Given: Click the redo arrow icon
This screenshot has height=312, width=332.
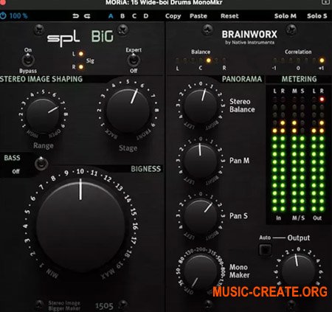Looking at the screenshot, I should click(87, 16).
